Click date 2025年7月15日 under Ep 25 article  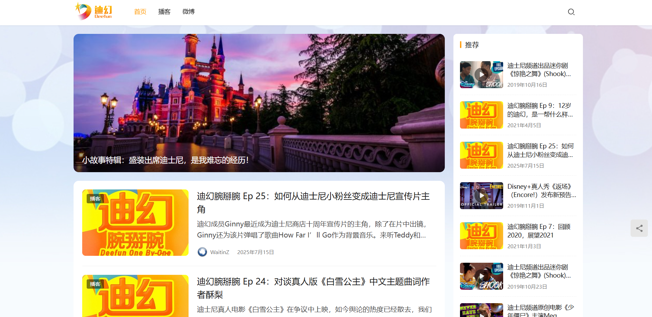[256, 252]
